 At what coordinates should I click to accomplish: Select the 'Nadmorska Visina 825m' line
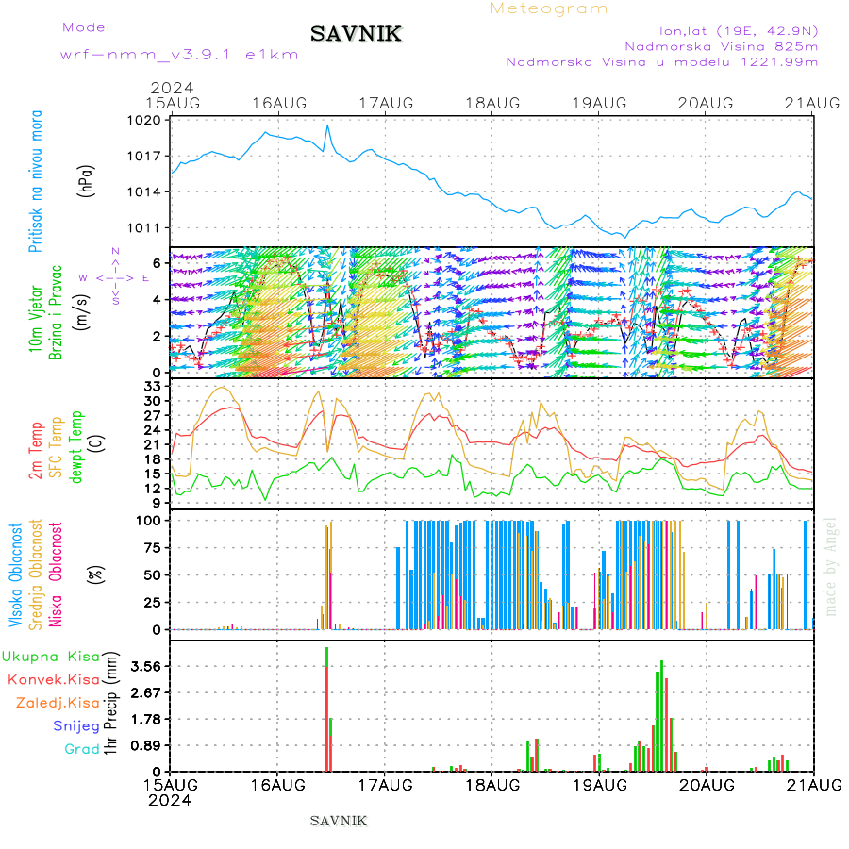(722, 46)
